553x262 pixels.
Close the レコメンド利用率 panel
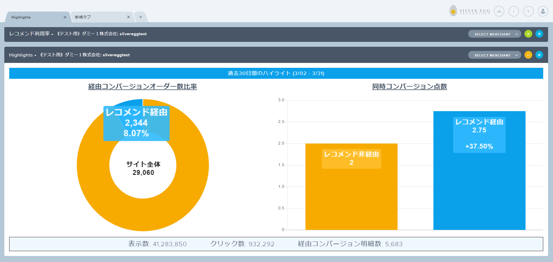(x=539, y=34)
